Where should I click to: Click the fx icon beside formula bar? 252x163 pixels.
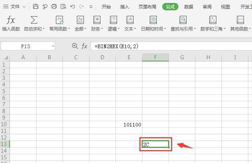[84, 46]
